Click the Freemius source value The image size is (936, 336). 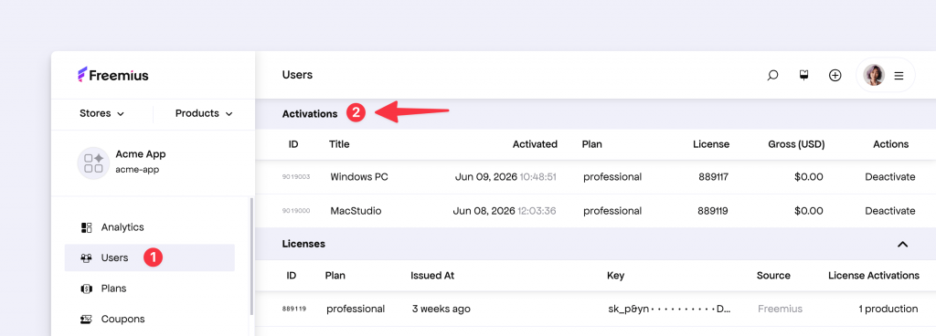pyautogui.click(x=781, y=310)
